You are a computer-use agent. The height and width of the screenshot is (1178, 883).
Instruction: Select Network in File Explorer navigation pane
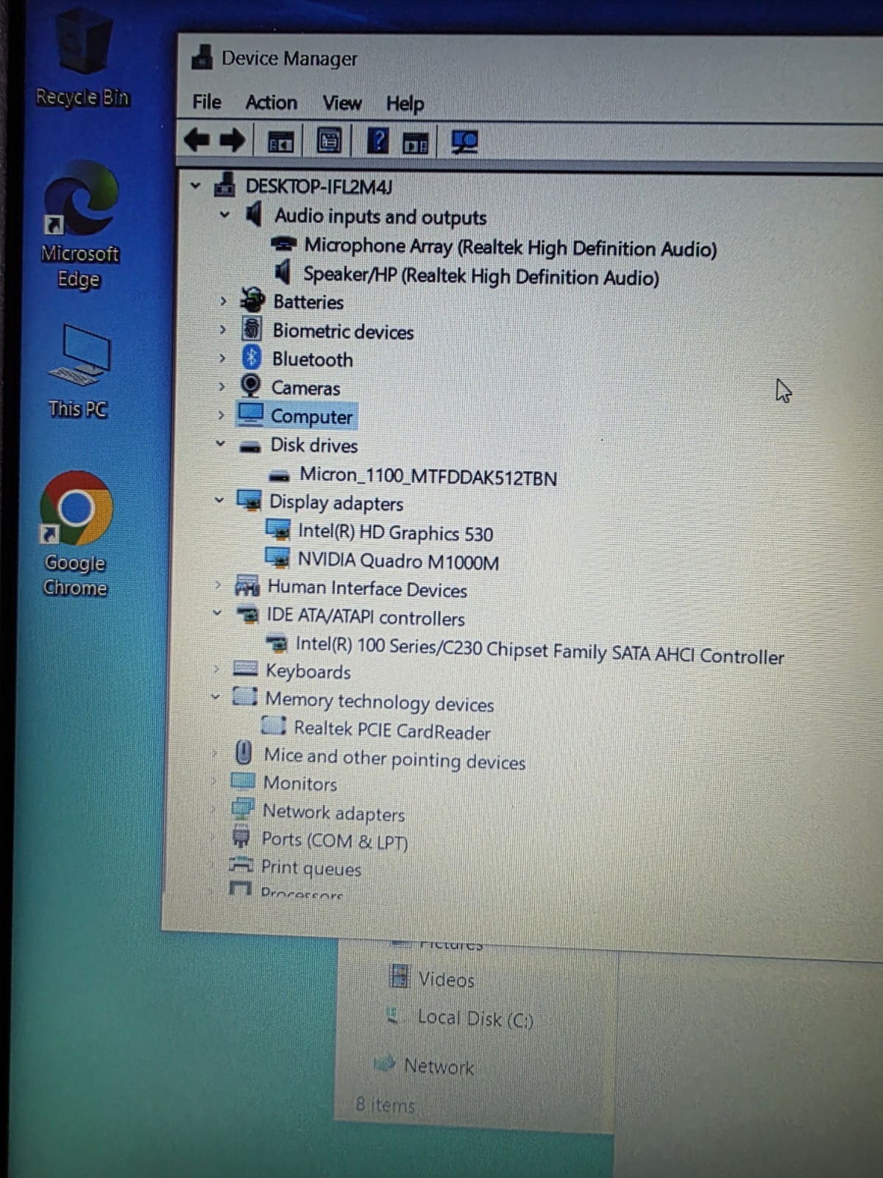(x=439, y=1066)
